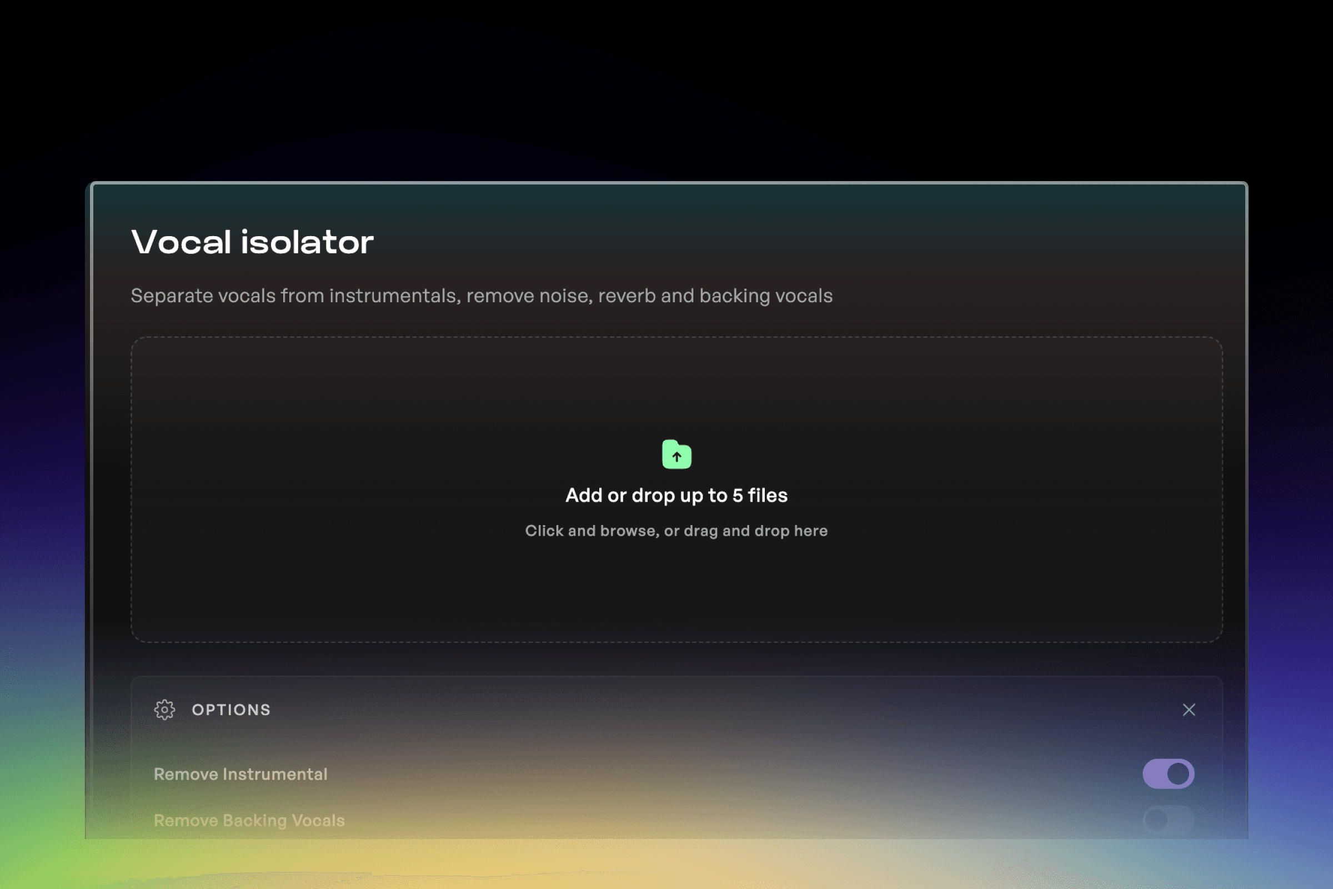Click the 'Remove Backing Vocals' label
The width and height of the screenshot is (1333, 889).
tap(249, 821)
